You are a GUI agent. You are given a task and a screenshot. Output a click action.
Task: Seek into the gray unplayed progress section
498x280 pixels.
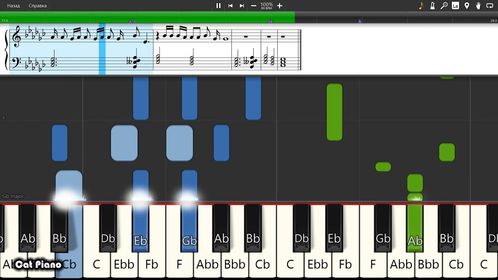click(396, 17)
